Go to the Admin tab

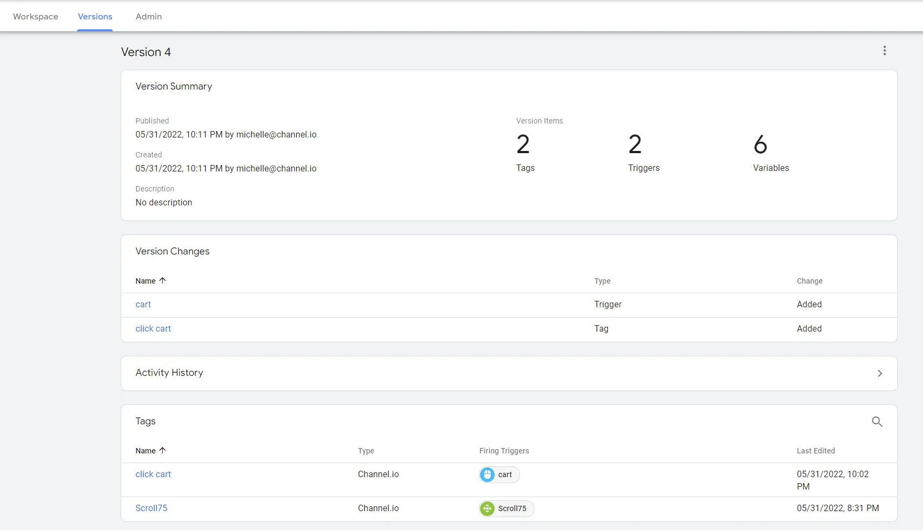pyautogui.click(x=149, y=17)
